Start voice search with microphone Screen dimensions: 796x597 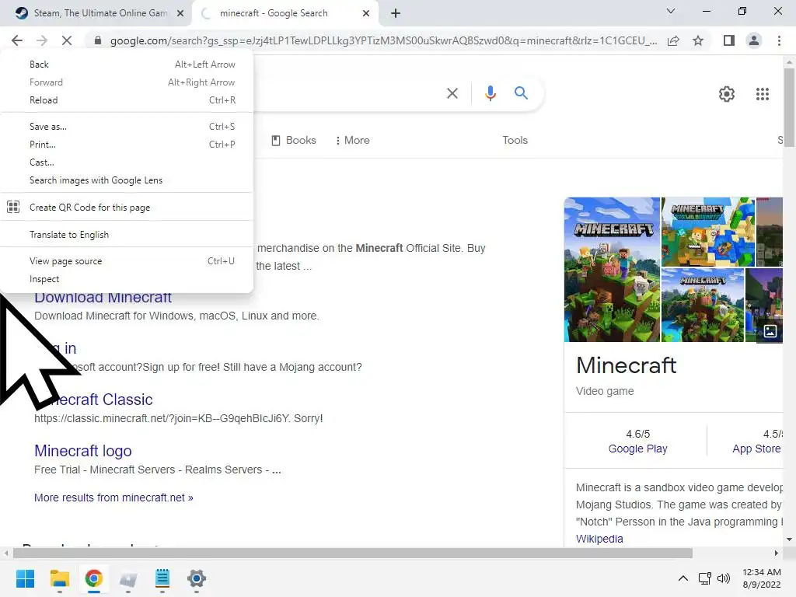coord(490,93)
